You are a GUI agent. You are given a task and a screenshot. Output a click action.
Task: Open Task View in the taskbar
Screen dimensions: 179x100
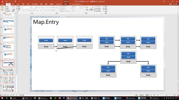tap(7, 98)
